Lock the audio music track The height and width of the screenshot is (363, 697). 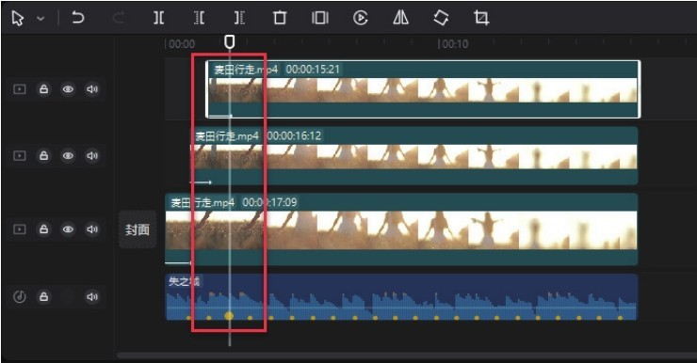(x=43, y=296)
